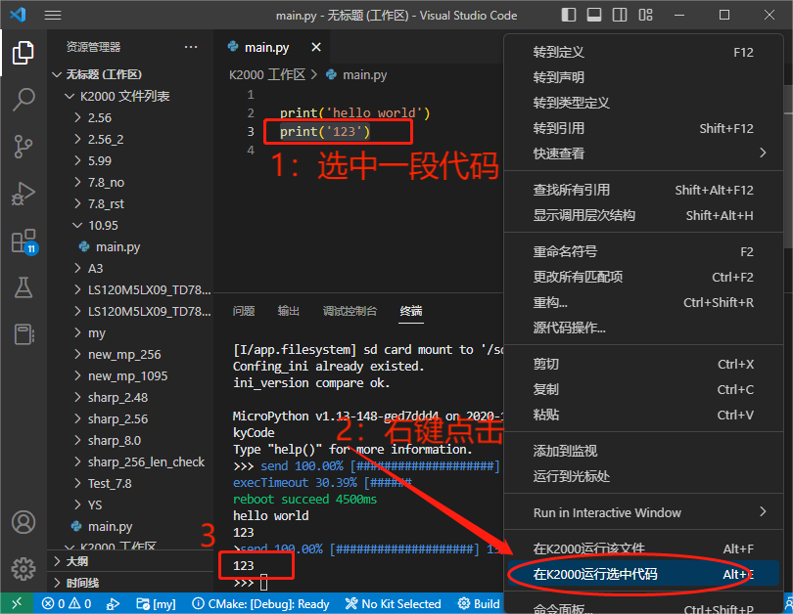Expand the YS folder
The width and height of the screenshot is (793, 614).
coord(131,504)
